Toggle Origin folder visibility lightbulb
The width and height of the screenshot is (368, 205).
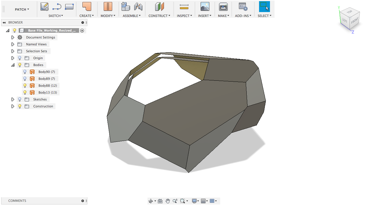coord(20,58)
